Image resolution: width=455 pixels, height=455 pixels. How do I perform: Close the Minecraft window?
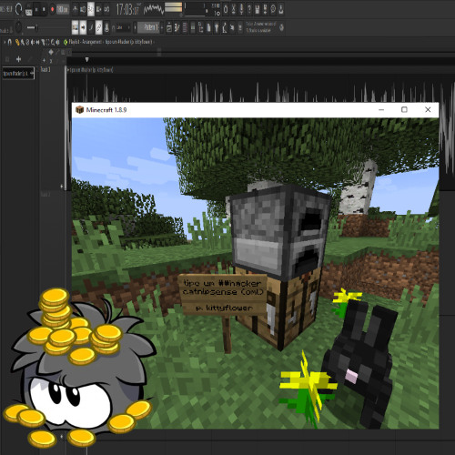pyautogui.click(x=428, y=109)
